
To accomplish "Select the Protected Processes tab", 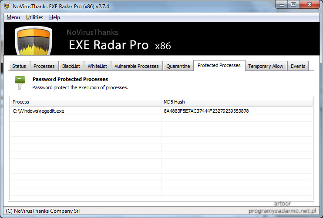I will pos(219,65).
